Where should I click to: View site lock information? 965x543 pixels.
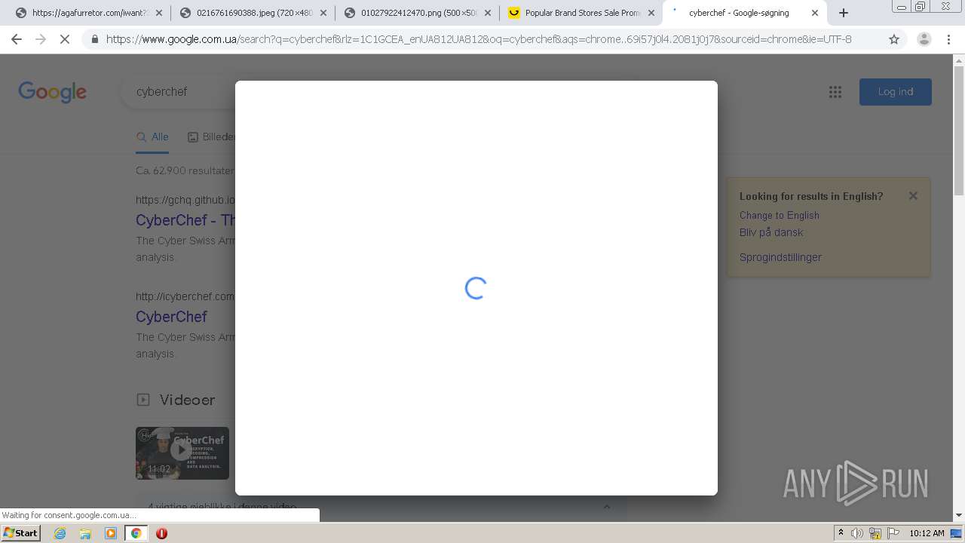(95, 39)
